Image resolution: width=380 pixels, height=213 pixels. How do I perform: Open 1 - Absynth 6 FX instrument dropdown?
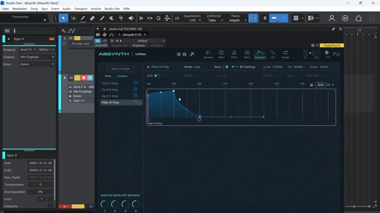point(132,34)
